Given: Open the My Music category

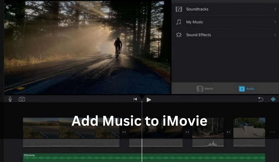Looking at the screenshot, I should 194,22.
